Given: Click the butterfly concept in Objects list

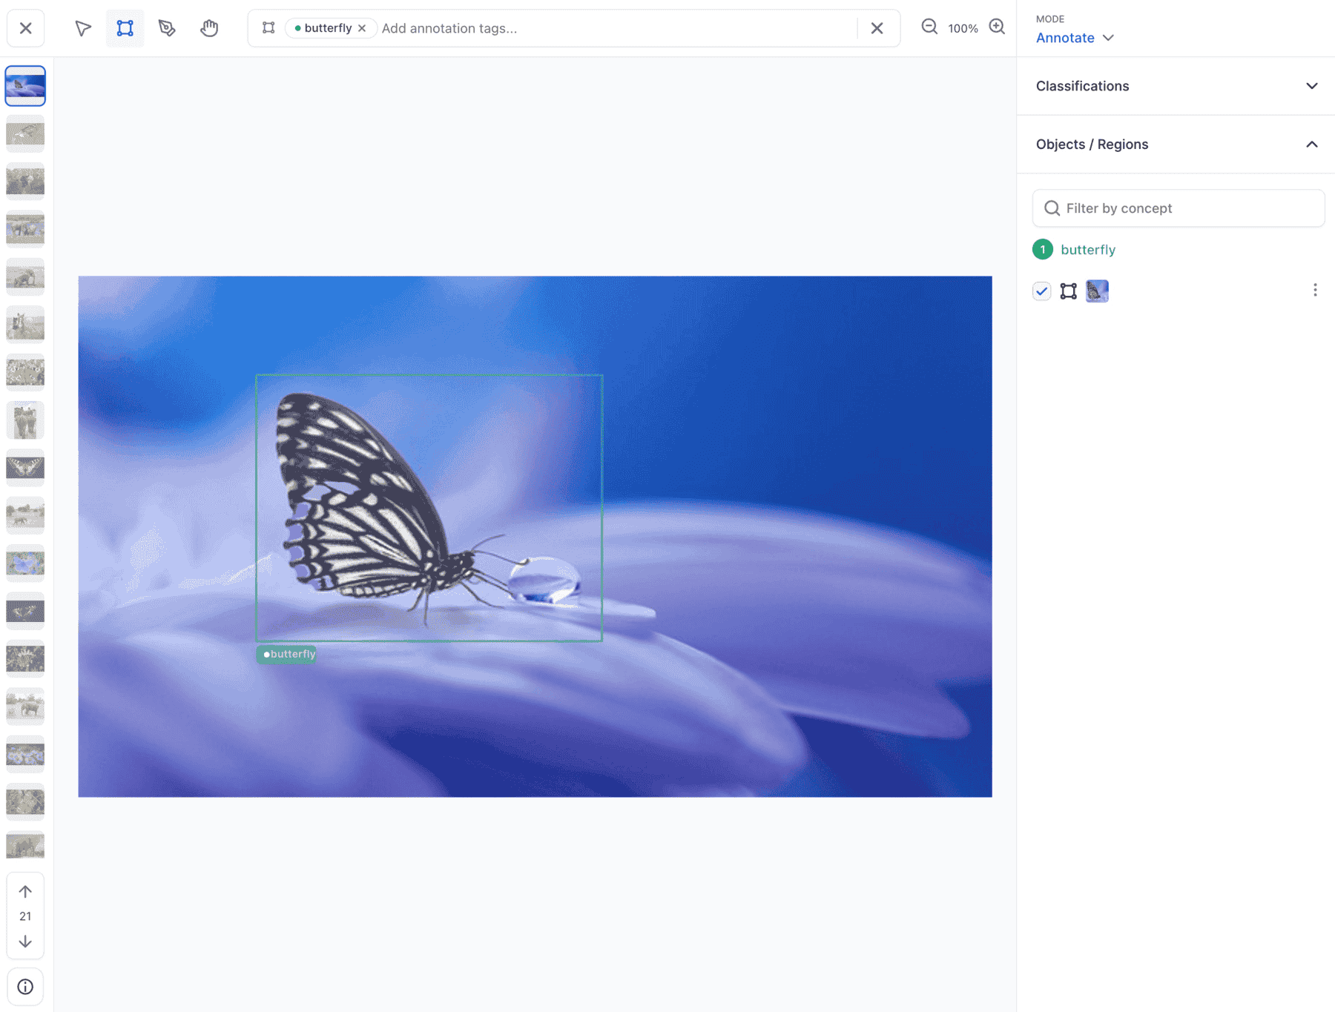Looking at the screenshot, I should [x=1087, y=250].
